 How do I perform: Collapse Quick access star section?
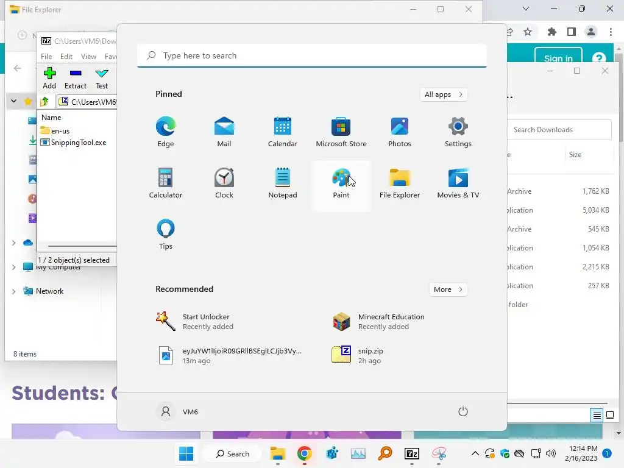pyautogui.click(x=14, y=101)
